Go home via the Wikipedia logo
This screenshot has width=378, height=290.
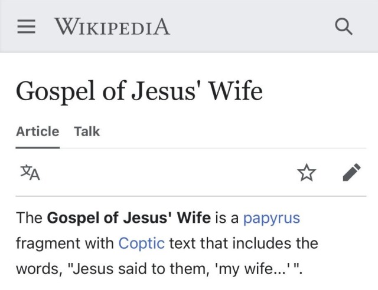[x=112, y=27]
